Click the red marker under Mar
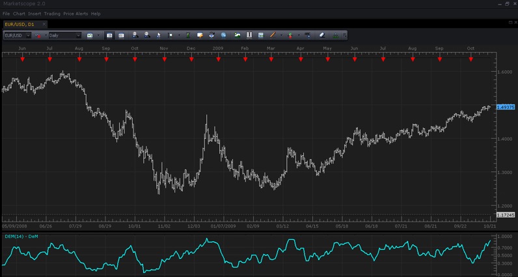This screenshot has height=277, width=518. [x=271, y=59]
